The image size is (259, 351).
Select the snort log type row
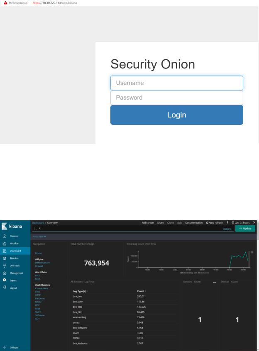(125, 333)
